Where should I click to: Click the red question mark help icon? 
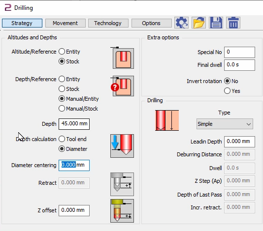pos(115,87)
